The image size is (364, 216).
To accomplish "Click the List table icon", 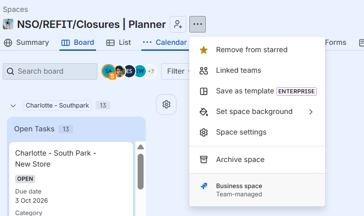I will click(x=110, y=43).
